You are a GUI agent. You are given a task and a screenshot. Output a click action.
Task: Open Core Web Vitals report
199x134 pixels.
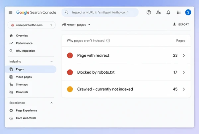click(x=26, y=118)
